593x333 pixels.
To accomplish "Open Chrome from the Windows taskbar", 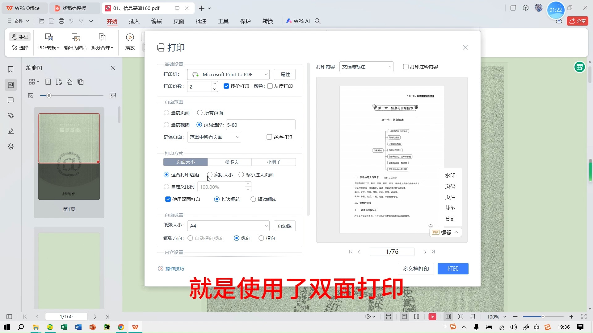I will pos(121,327).
